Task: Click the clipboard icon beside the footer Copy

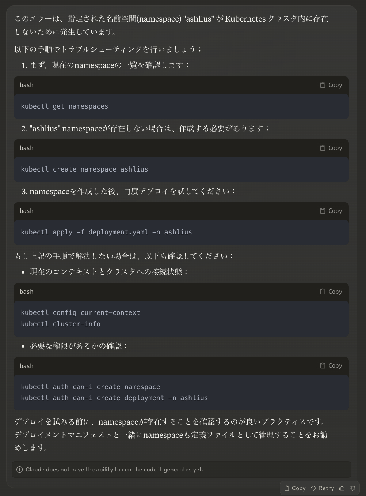Action: pyautogui.click(x=287, y=488)
